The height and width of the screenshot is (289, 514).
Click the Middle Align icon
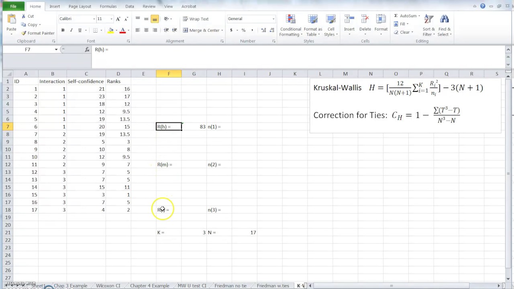146,19
